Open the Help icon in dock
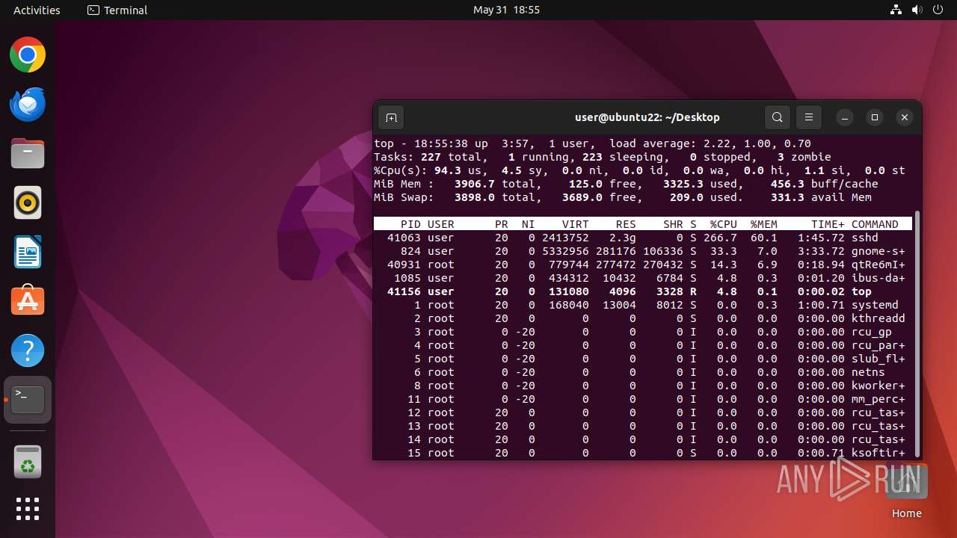 pyautogui.click(x=28, y=350)
